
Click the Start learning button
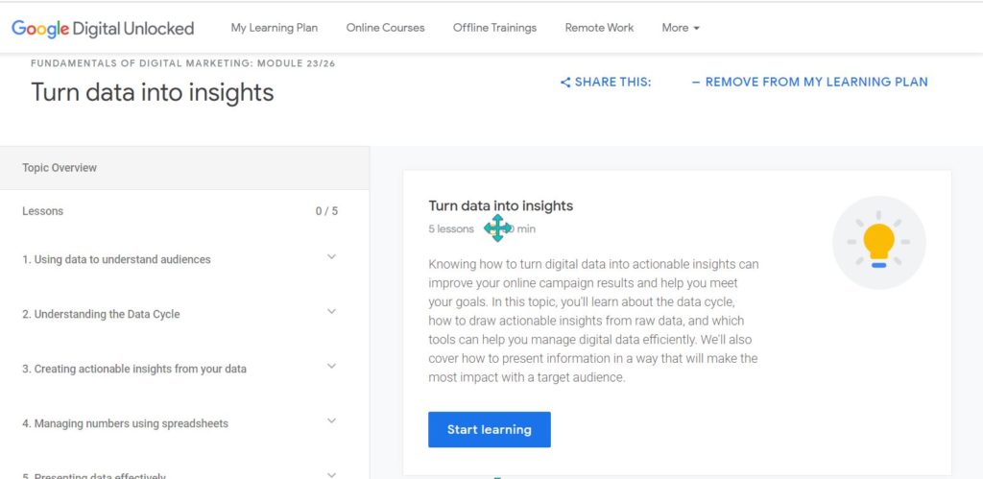(489, 429)
